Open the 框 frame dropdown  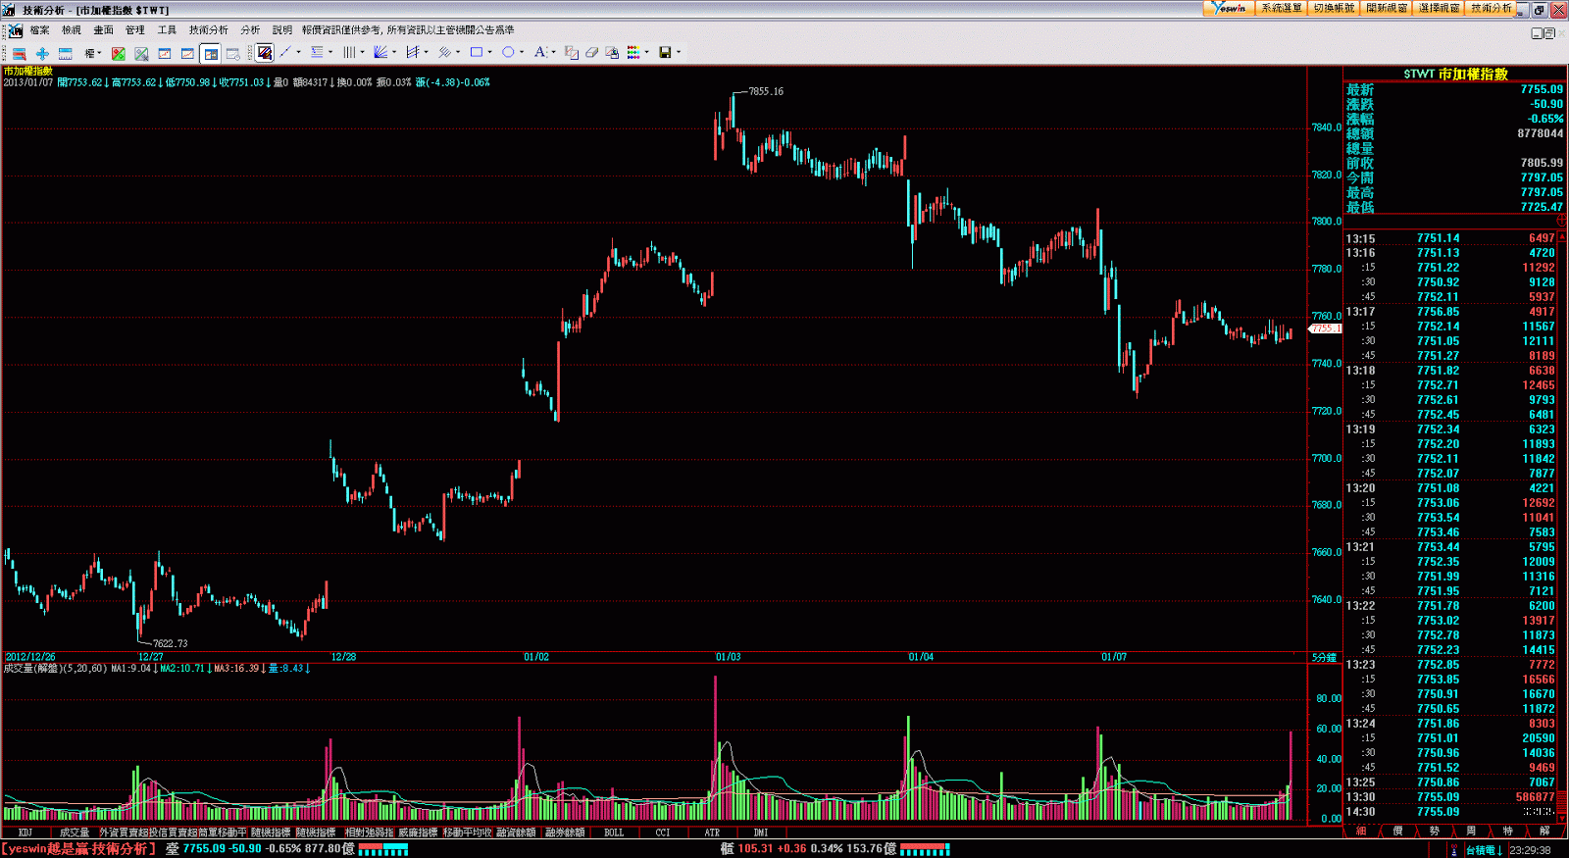coord(92,53)
